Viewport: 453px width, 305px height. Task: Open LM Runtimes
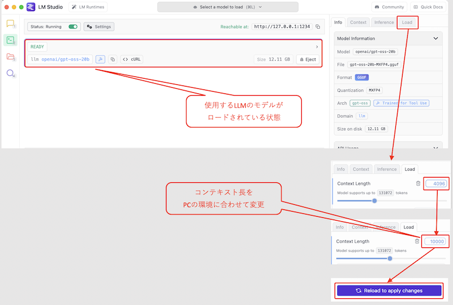click(88, 7)
